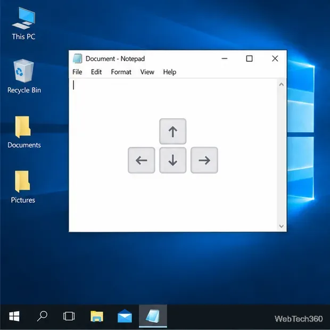This screenshot has height=330, width=330.
Task: Click scrollbar down arrow in Notepad
Action: click(x=282, y=226)
